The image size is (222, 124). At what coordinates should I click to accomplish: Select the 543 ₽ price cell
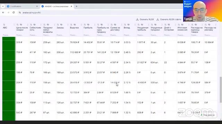click(x=19, y=113)
